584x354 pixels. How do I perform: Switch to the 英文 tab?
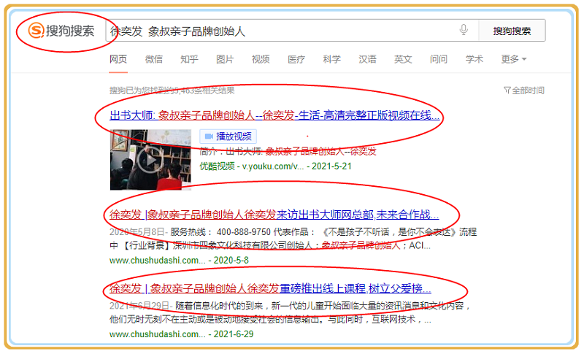[403, 59]
